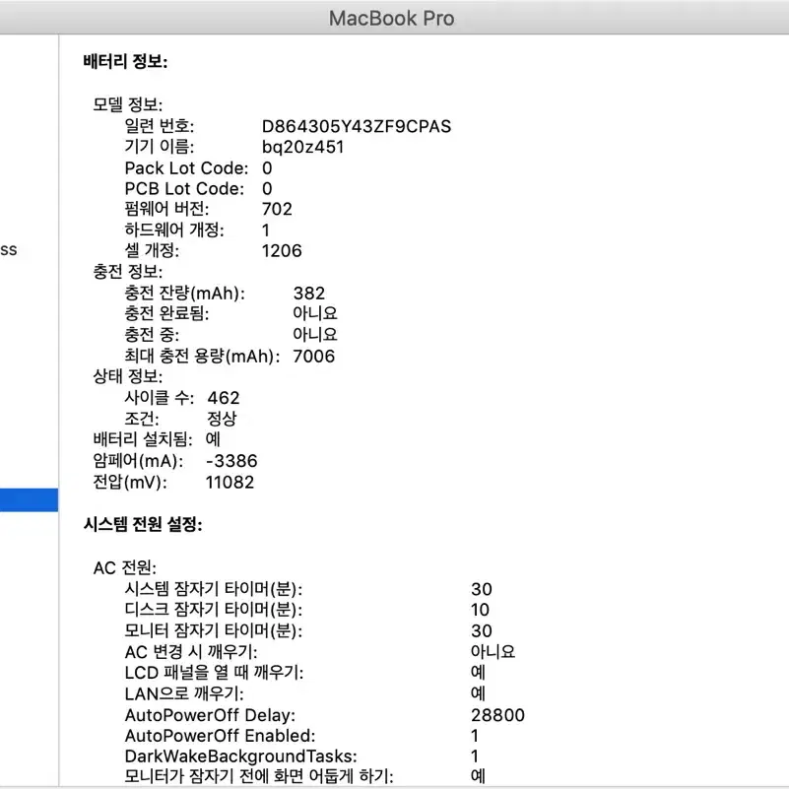Click the 모니터가 잠자기 전에 화면 어둡게 하기 label
The image size is (789, 789).
point(259,776)
